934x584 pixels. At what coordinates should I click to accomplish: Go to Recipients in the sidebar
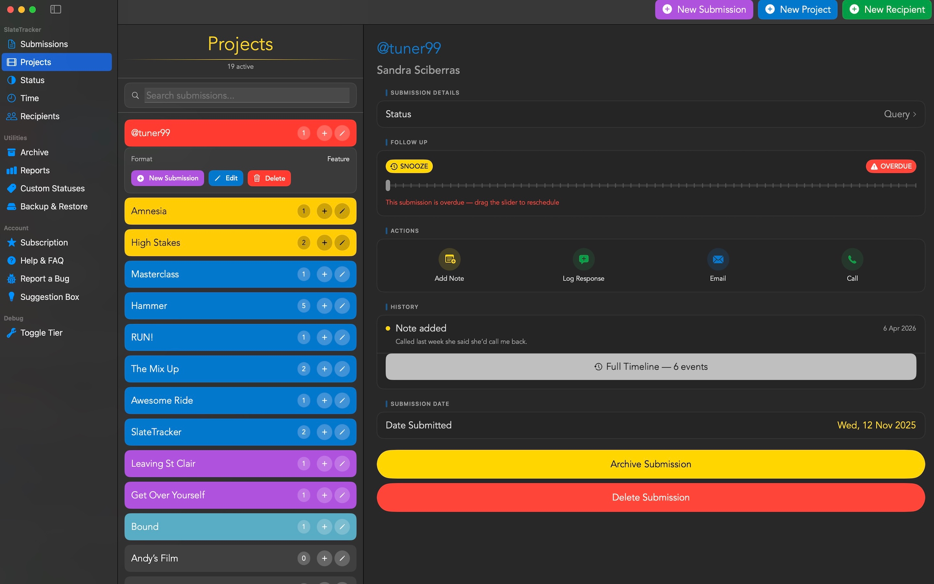pos(57,116)
